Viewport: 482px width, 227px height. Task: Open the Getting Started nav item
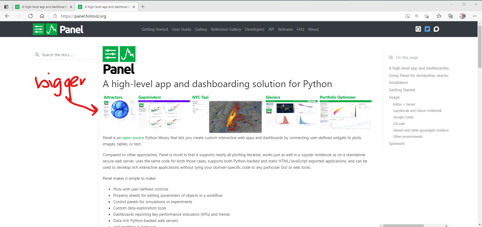(x=155, y=29)
